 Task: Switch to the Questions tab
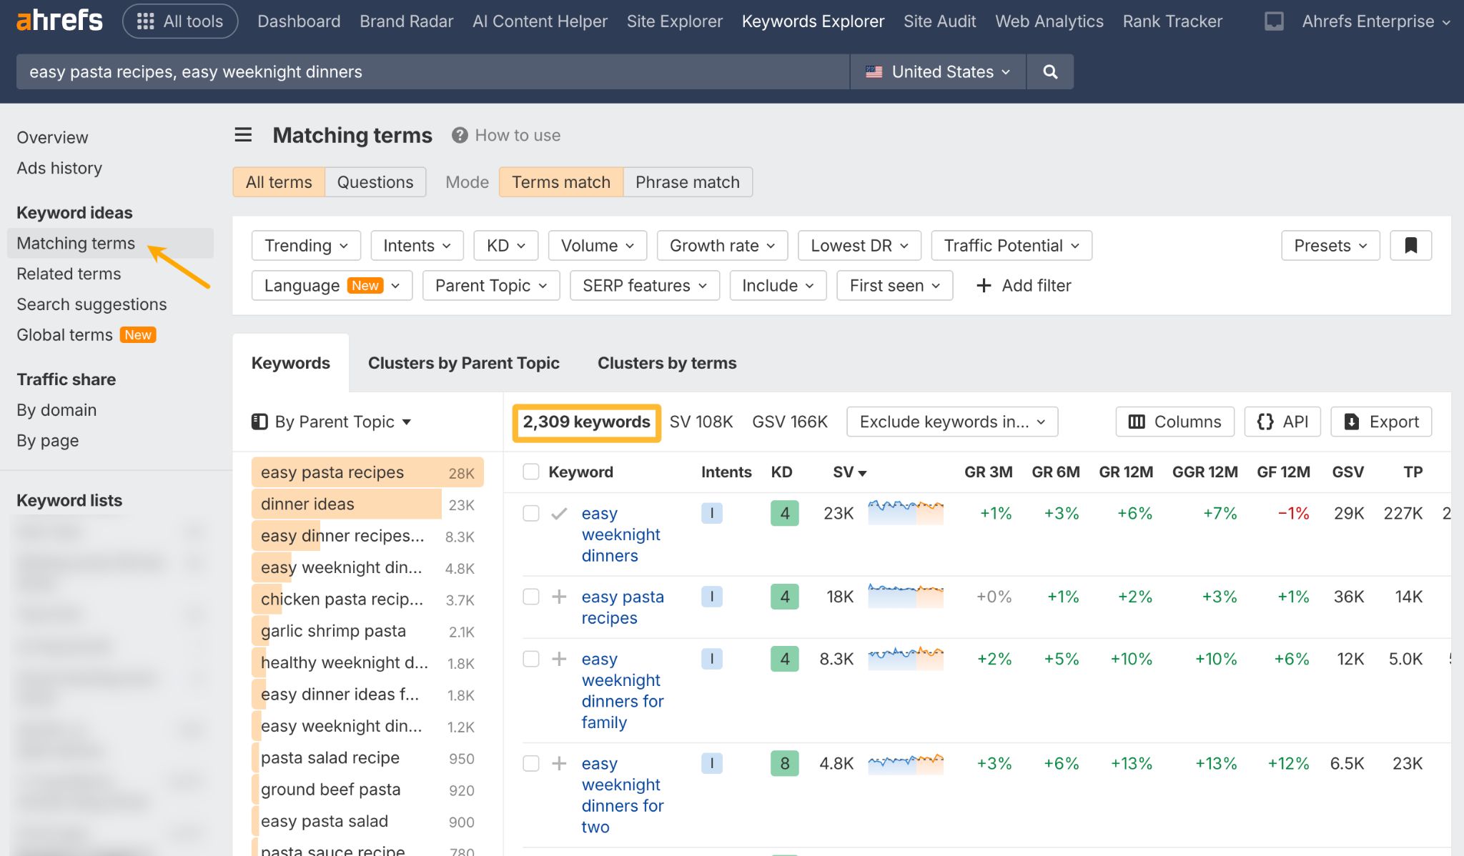click(x=375, y=181)
